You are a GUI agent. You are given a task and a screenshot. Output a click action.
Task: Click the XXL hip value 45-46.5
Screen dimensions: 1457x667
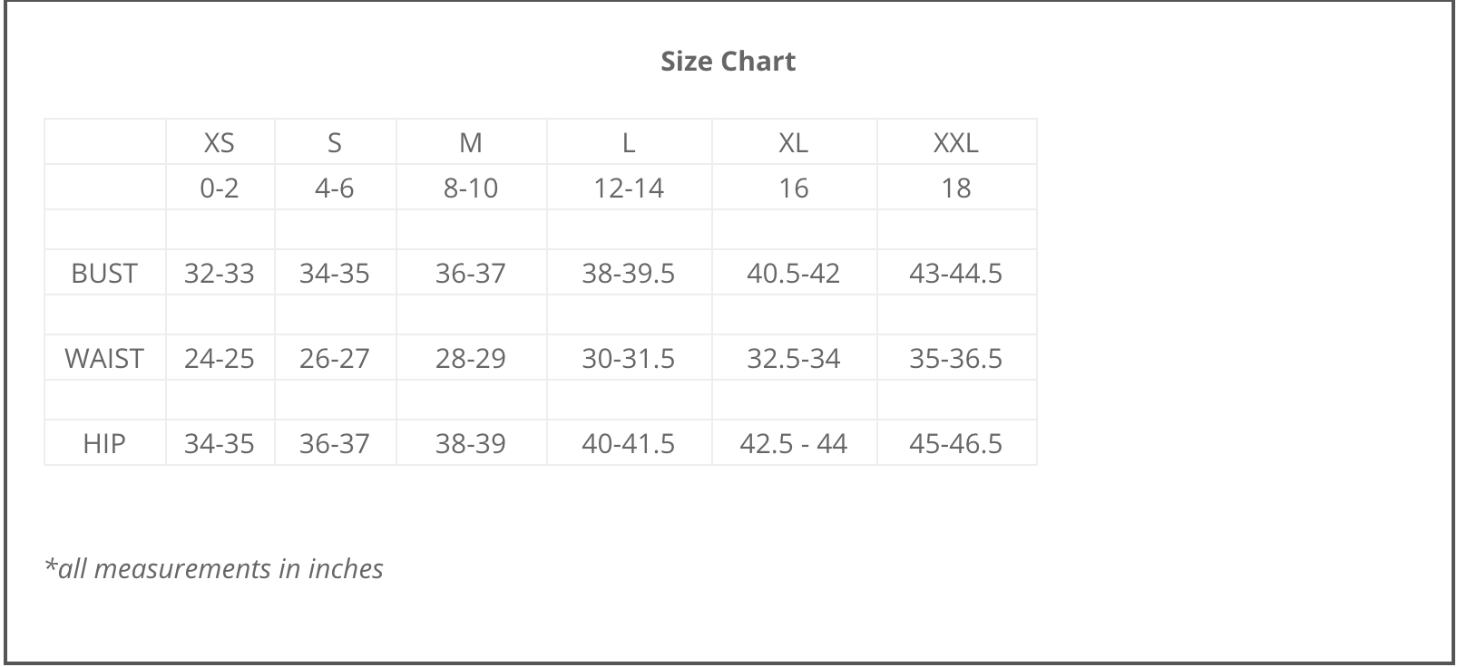tap(955, 443)
